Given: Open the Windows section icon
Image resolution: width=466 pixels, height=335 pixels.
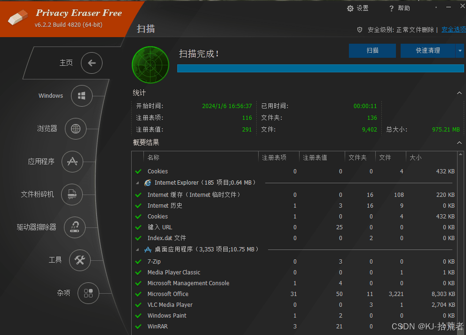Looking at the screenshot, I should pyautogui.click(x=81, y=96).
